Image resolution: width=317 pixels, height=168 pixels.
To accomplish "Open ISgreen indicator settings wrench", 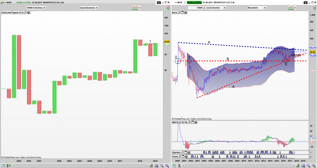I will (x=182, y=152).
